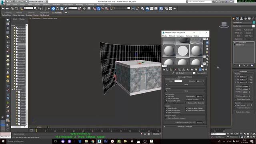Open Modes menu in Material Editor

164,36
